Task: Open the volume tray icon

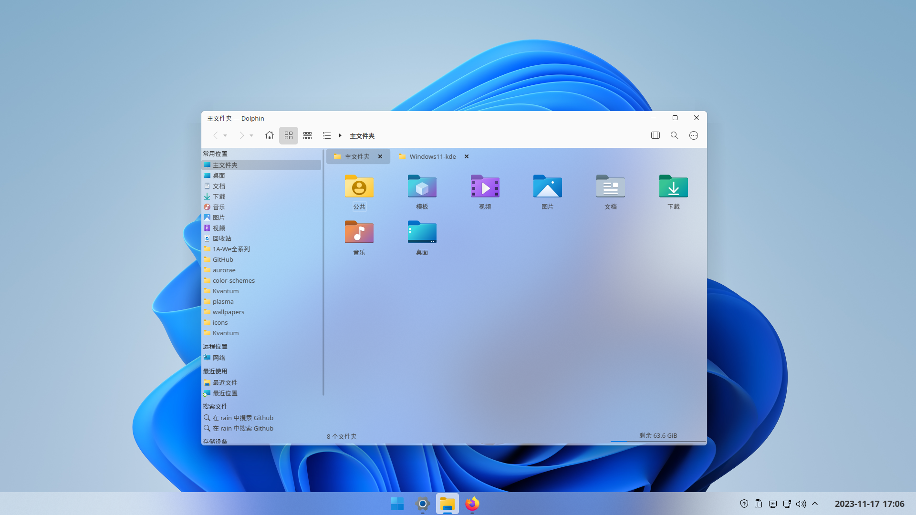Action: click(x=801, y=504)
